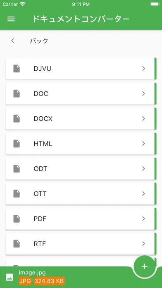
Task: Expand the DOCX row chevron
Action: (143, 119)
